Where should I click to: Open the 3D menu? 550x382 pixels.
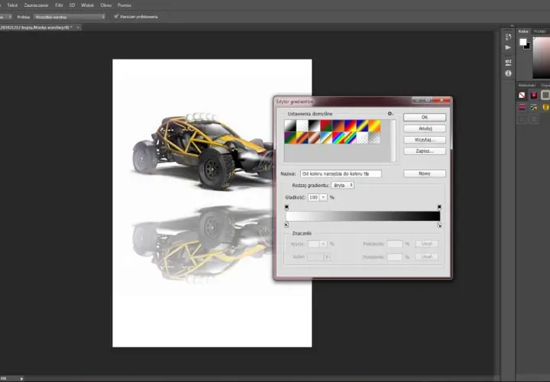pyautogui.click(x=72, y=5)
